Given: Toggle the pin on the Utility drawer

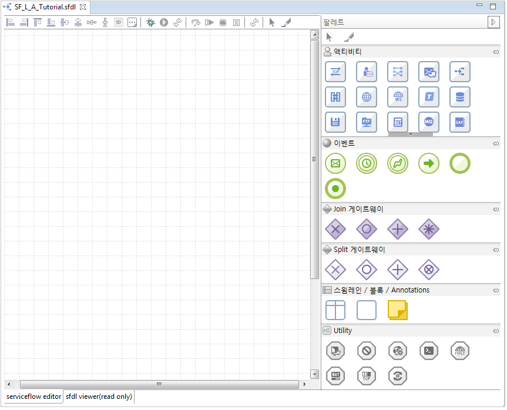Looking at the screenshot, I should click(x=496, y=331).
